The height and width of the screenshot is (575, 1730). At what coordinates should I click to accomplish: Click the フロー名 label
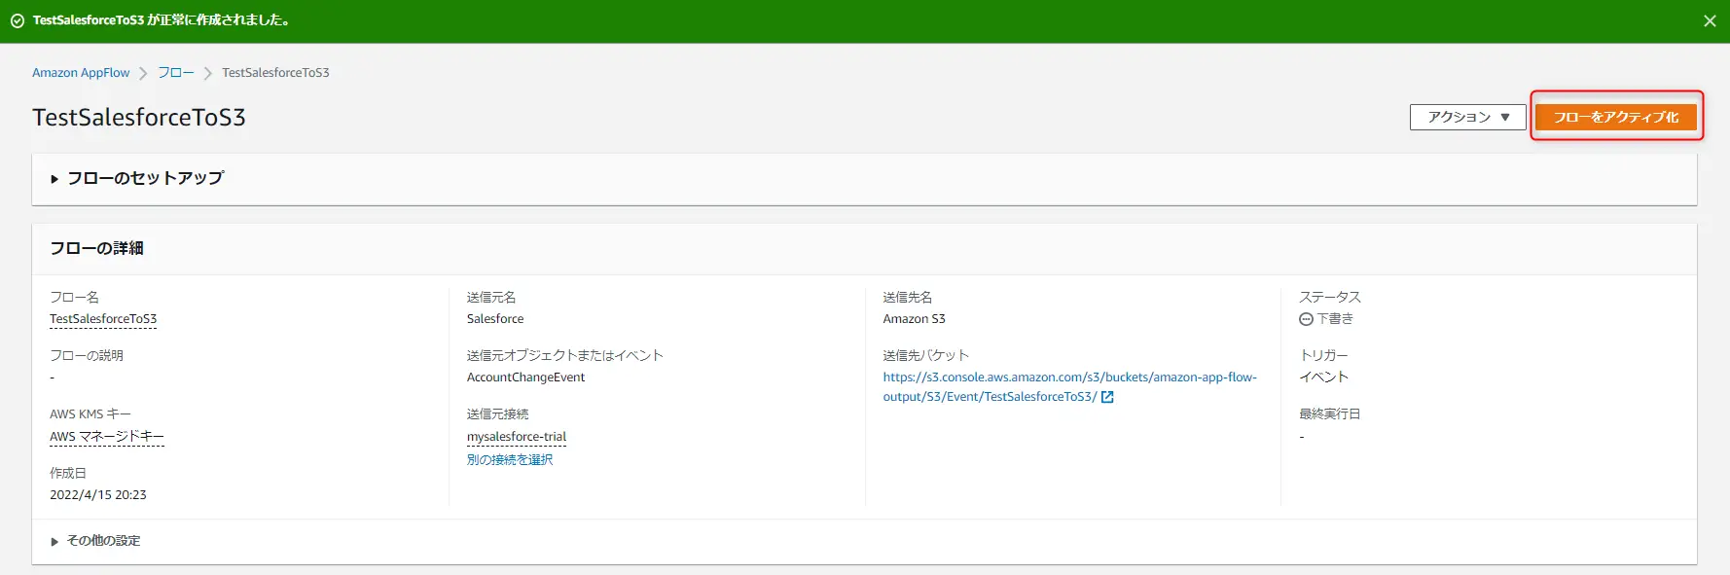tap(75, 298)
